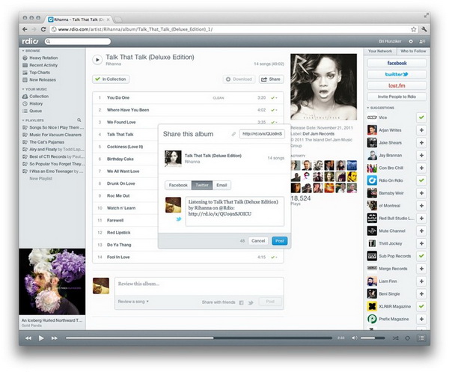Viewport: 449px width, 372px height.
Task: Click Invite People to Rdio
Action: pyautogui.click(x=397, y=97)
